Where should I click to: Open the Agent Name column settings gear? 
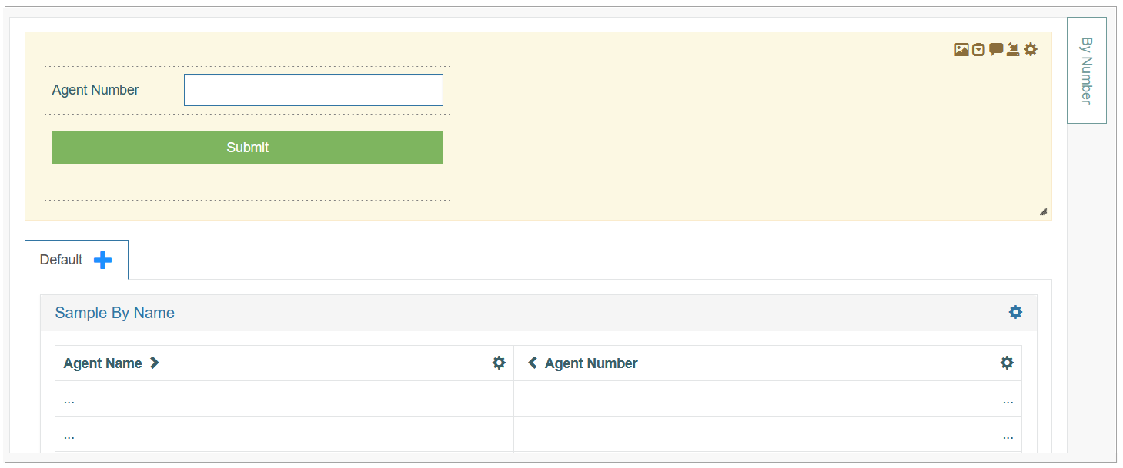499,363
